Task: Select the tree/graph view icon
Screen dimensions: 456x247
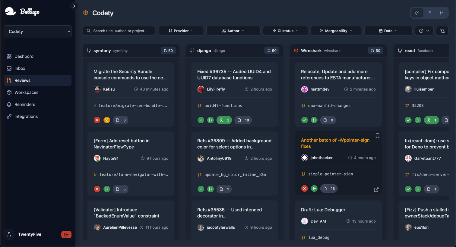Action: [441, 13]
